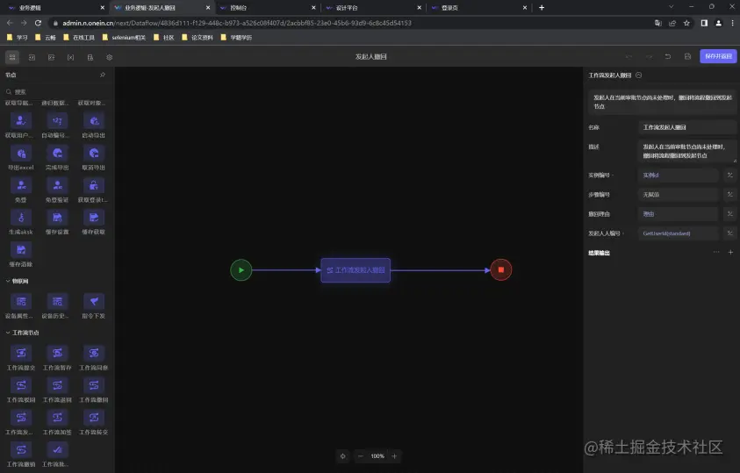Open the settings gear in editor toolbar

[x=110, y=57]
